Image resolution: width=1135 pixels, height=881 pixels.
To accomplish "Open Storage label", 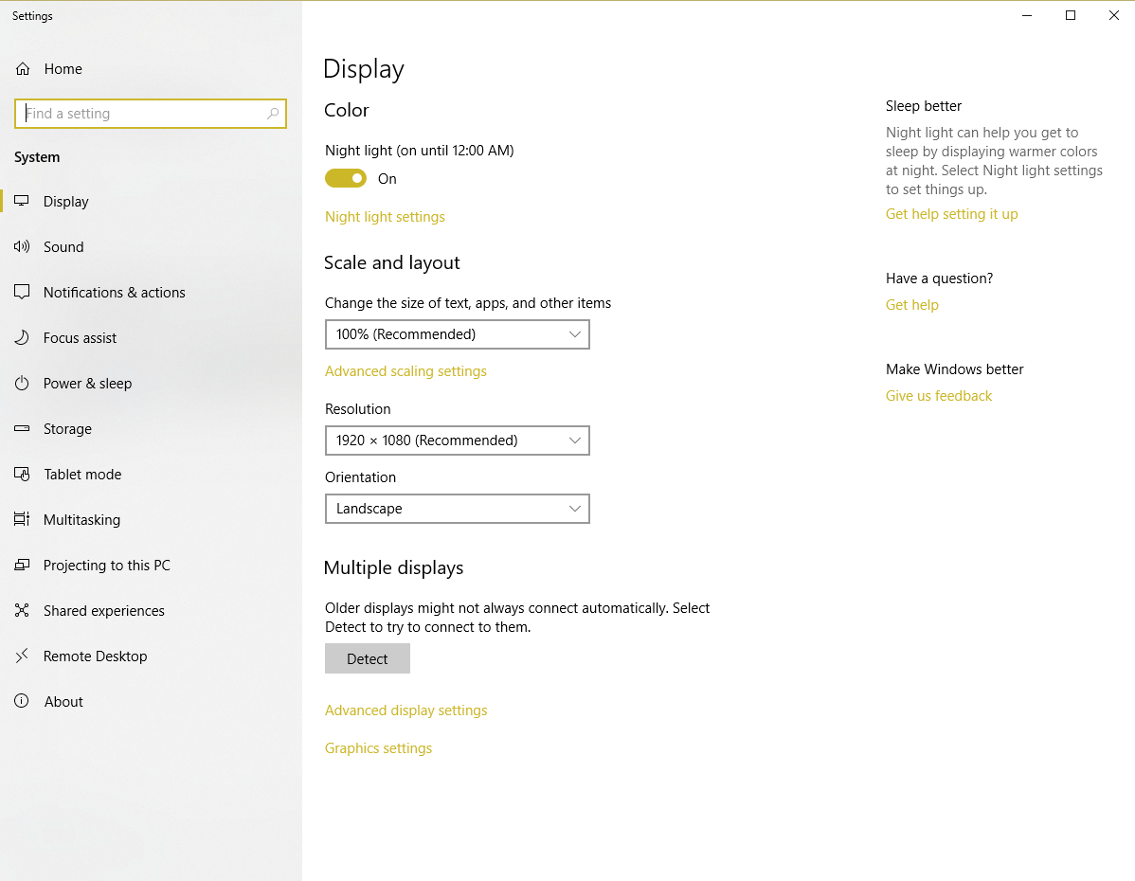I will pyautogui.click(x=67, y=429).
